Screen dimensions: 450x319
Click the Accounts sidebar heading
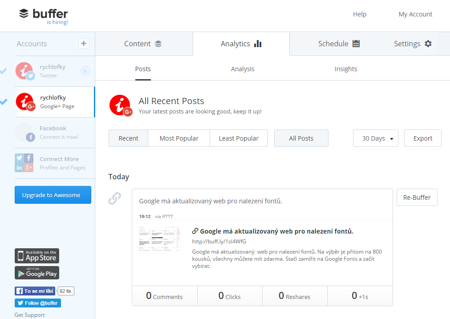32,44
